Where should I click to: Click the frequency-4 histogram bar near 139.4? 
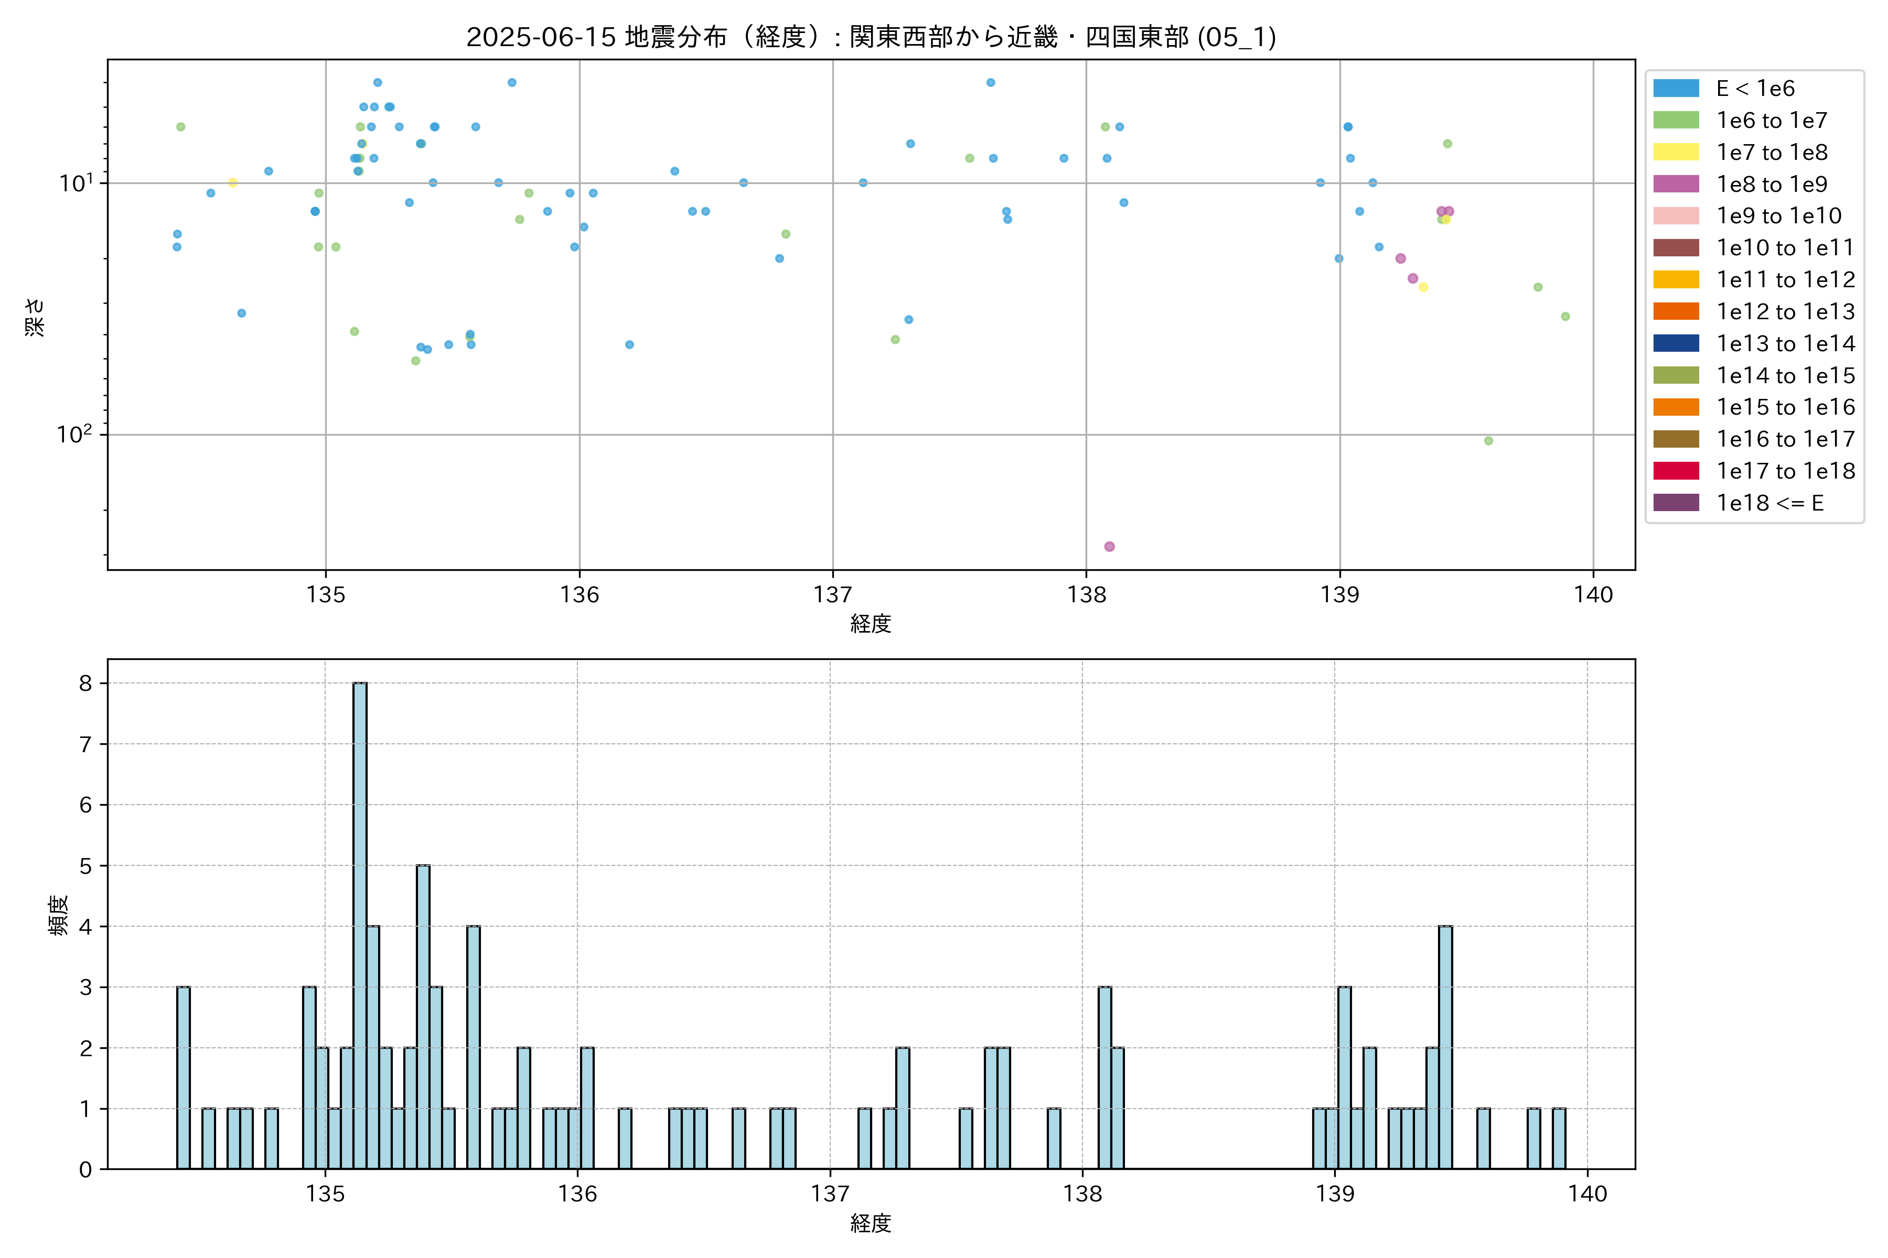(x=1445, y=1048)
